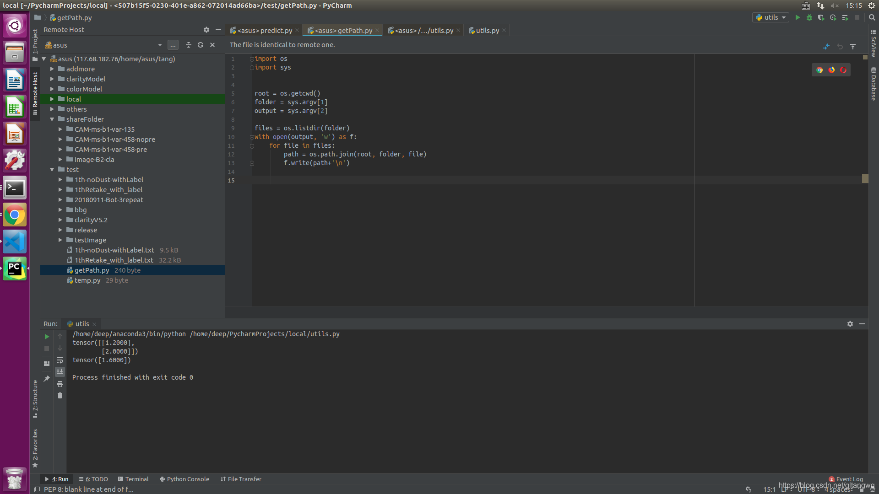This screenshot has height=494, width=879.
Task: Toggle the 2: Favorites side tab
Action: (x=35, y=448)
